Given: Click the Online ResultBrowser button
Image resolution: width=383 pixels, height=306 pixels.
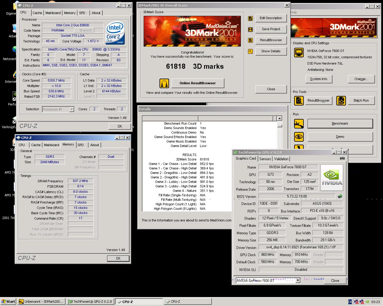Looking at the screenshot, I should 197,83.
